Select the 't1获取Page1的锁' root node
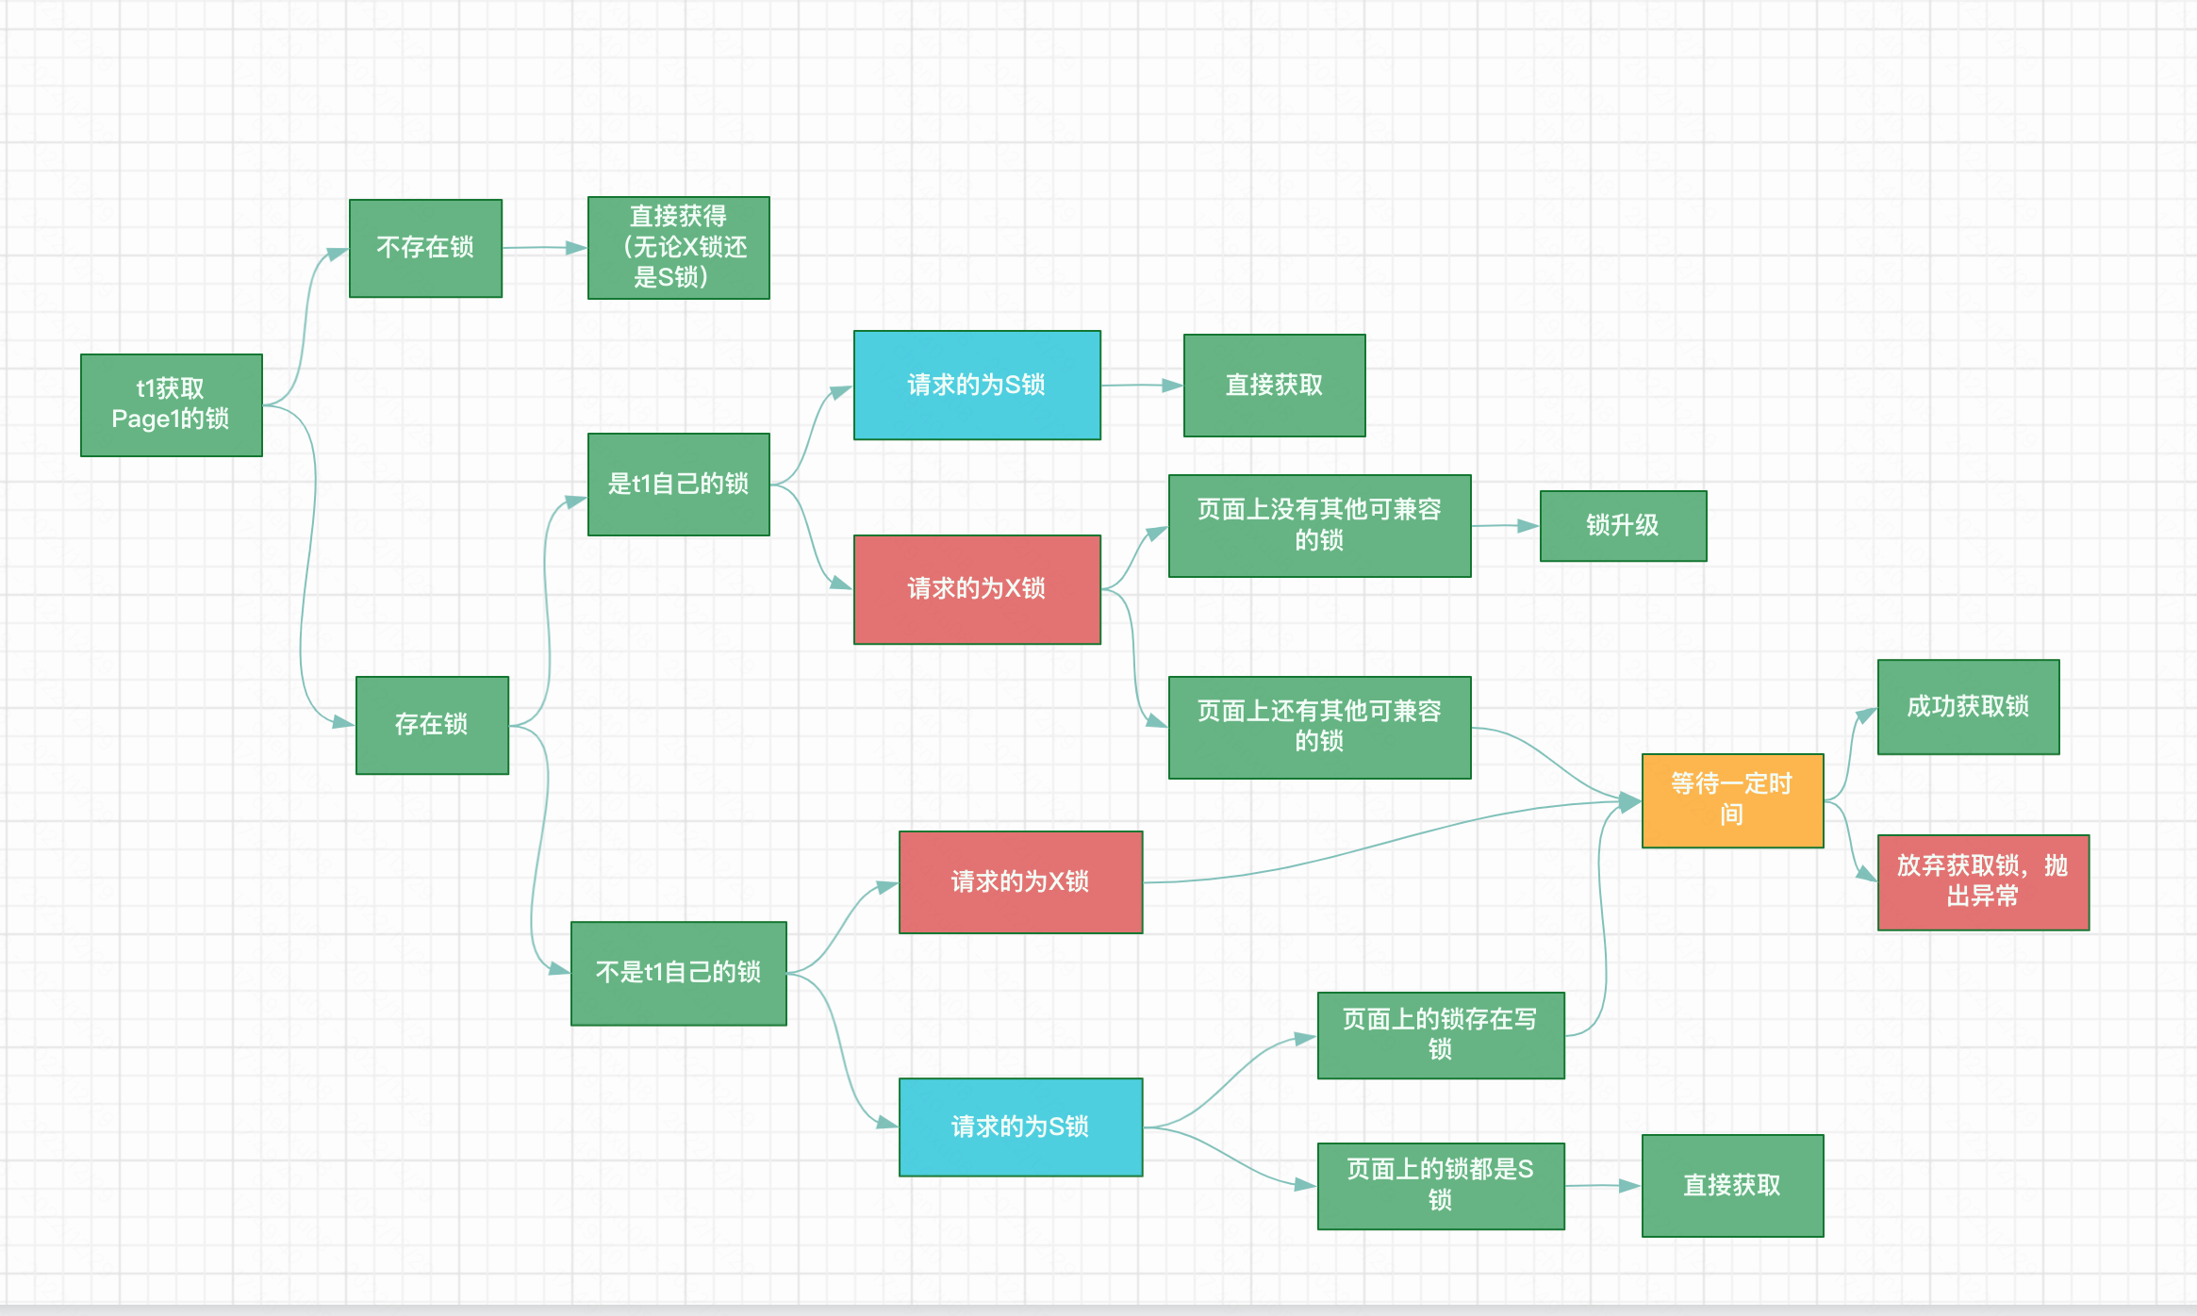This screenshot has width=2197, height=1316. [x=171, y=405]
